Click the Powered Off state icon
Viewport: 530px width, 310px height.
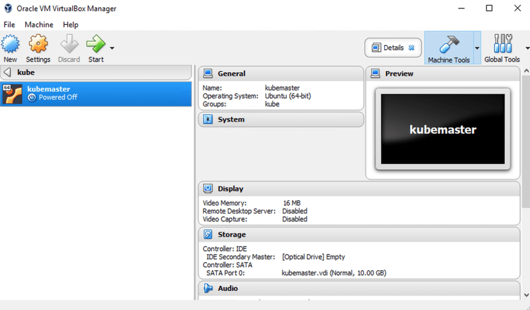pos(32,98)
